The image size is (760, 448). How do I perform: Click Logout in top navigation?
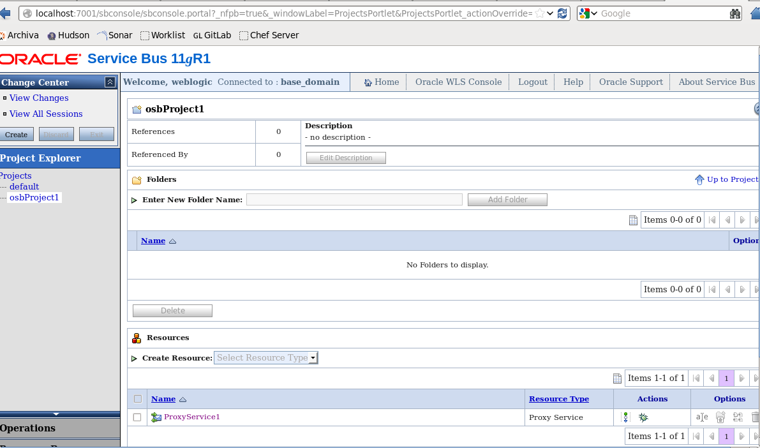533,82
